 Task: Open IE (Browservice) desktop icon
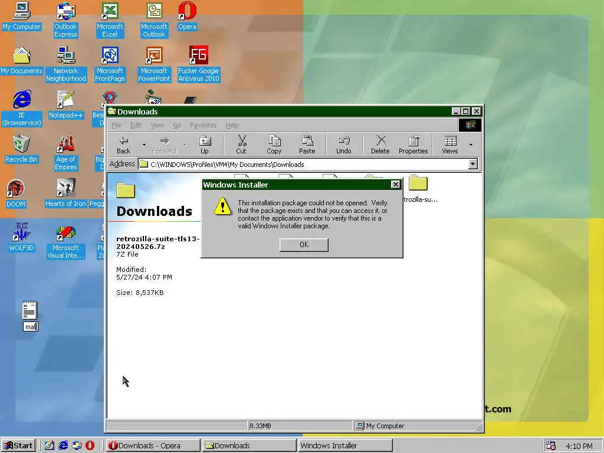pos(22,109)
